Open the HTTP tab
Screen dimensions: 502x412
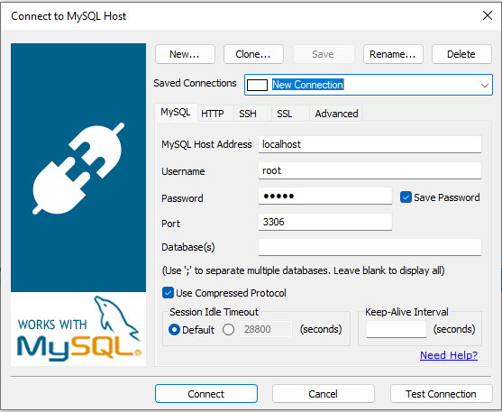[213, 114]
